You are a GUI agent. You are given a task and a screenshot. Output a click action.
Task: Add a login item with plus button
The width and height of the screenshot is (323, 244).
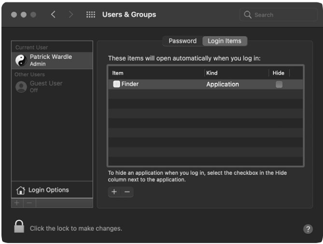coord(114,192)
